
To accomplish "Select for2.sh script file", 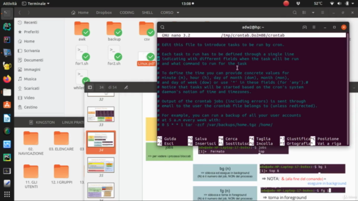I will (x=114, y=55).
